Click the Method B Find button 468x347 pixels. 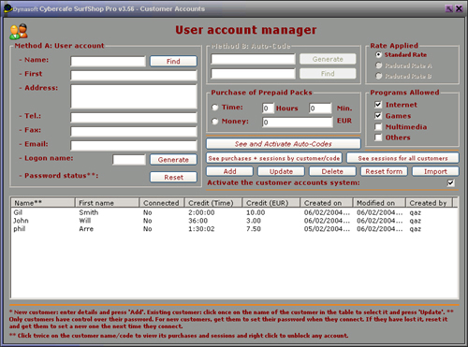pos(328,74)
